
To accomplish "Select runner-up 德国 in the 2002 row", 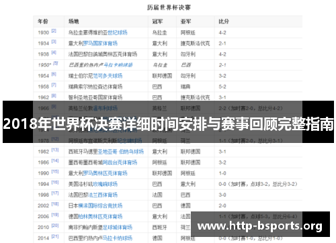I will (x=185, y=205).
